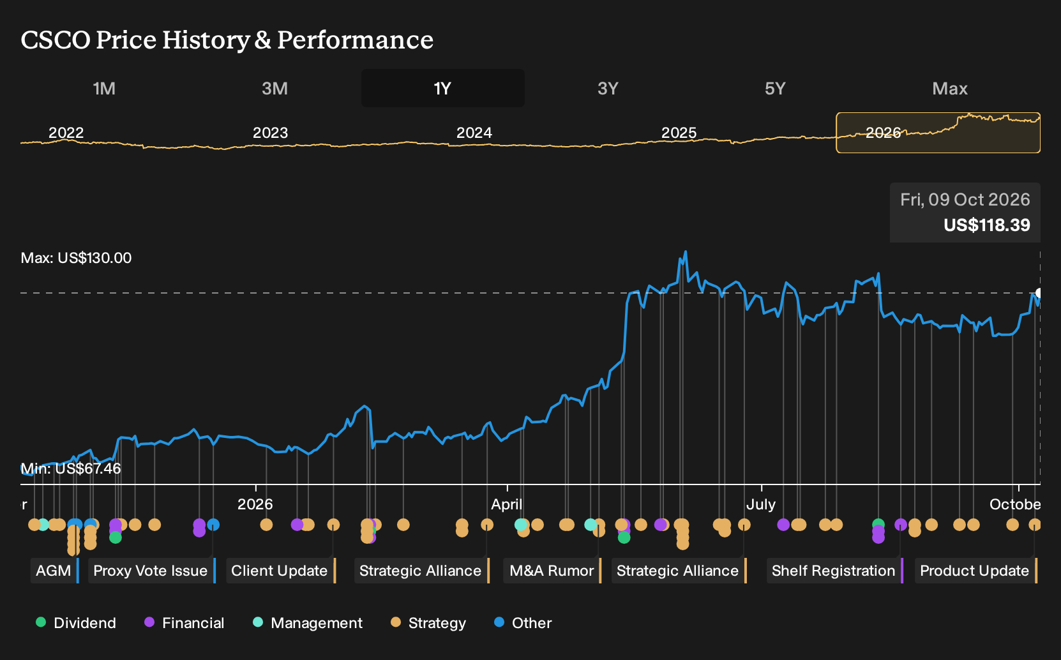Click the Max: US$130.00 label
This screenshot has width=1061, height=660.
(77, 258)
